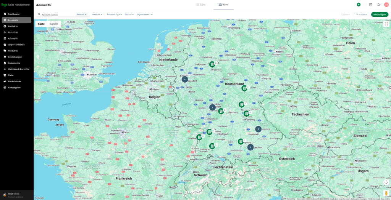
Task: Open Street View pegman icon
Action: [x=386, y=193]
